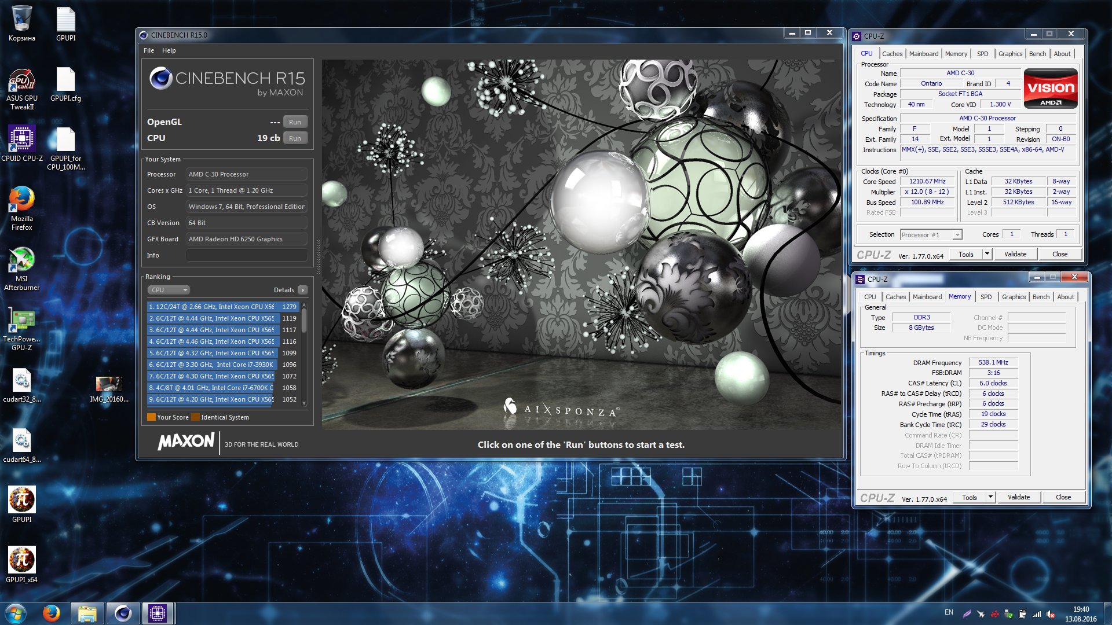The image size is (1112, 625).
Task: Run the CPU benchmark
Action: click(x=295, y=138)
